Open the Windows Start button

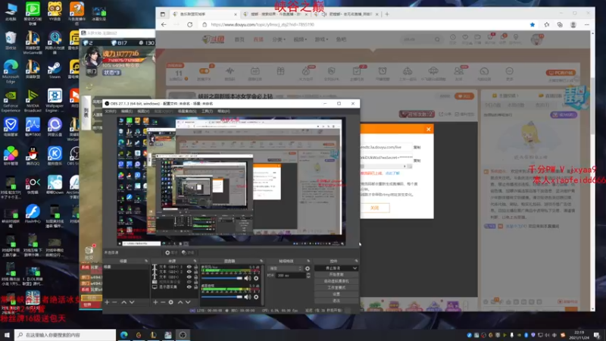coord(7,335)
